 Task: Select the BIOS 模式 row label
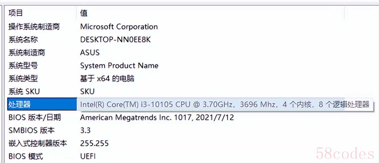click(26, 156)
